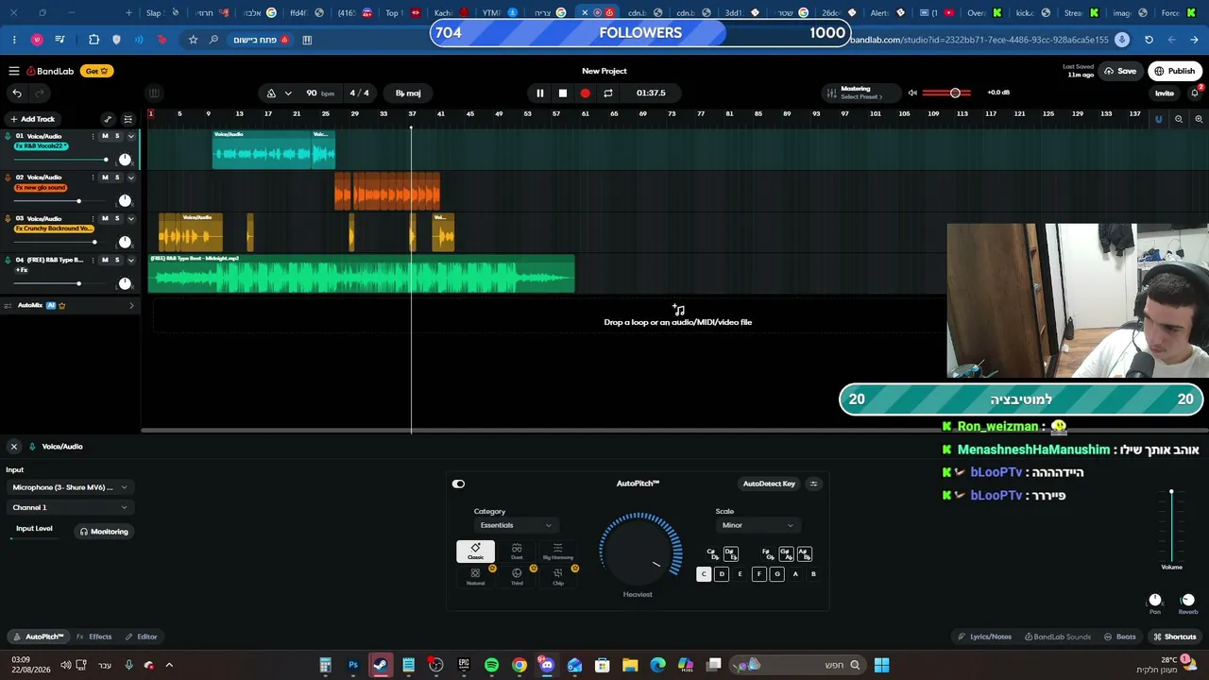The image size is (1209, 680).
Task: Open the Shortcuts panel
Action: click(x=1175, y=637)
